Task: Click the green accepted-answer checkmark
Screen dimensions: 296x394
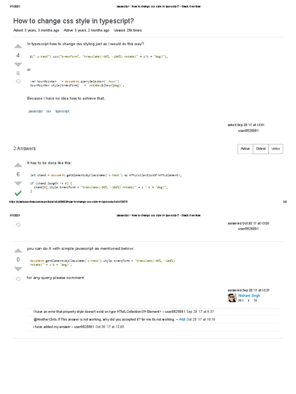Action: (x=18, y=193)
